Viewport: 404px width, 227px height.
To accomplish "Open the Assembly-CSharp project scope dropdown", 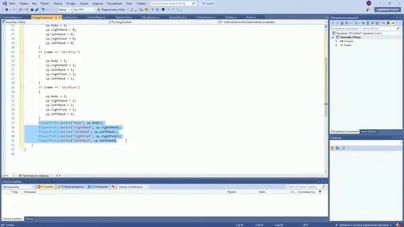I will coord(56,22).
